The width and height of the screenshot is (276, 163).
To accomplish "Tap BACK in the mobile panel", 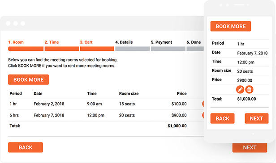I will tap(222, 118).
